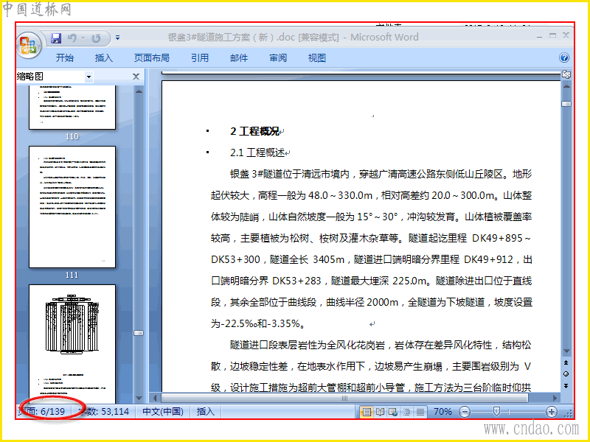
Task: Go to previous page double-arrow button
Action: 566,362
